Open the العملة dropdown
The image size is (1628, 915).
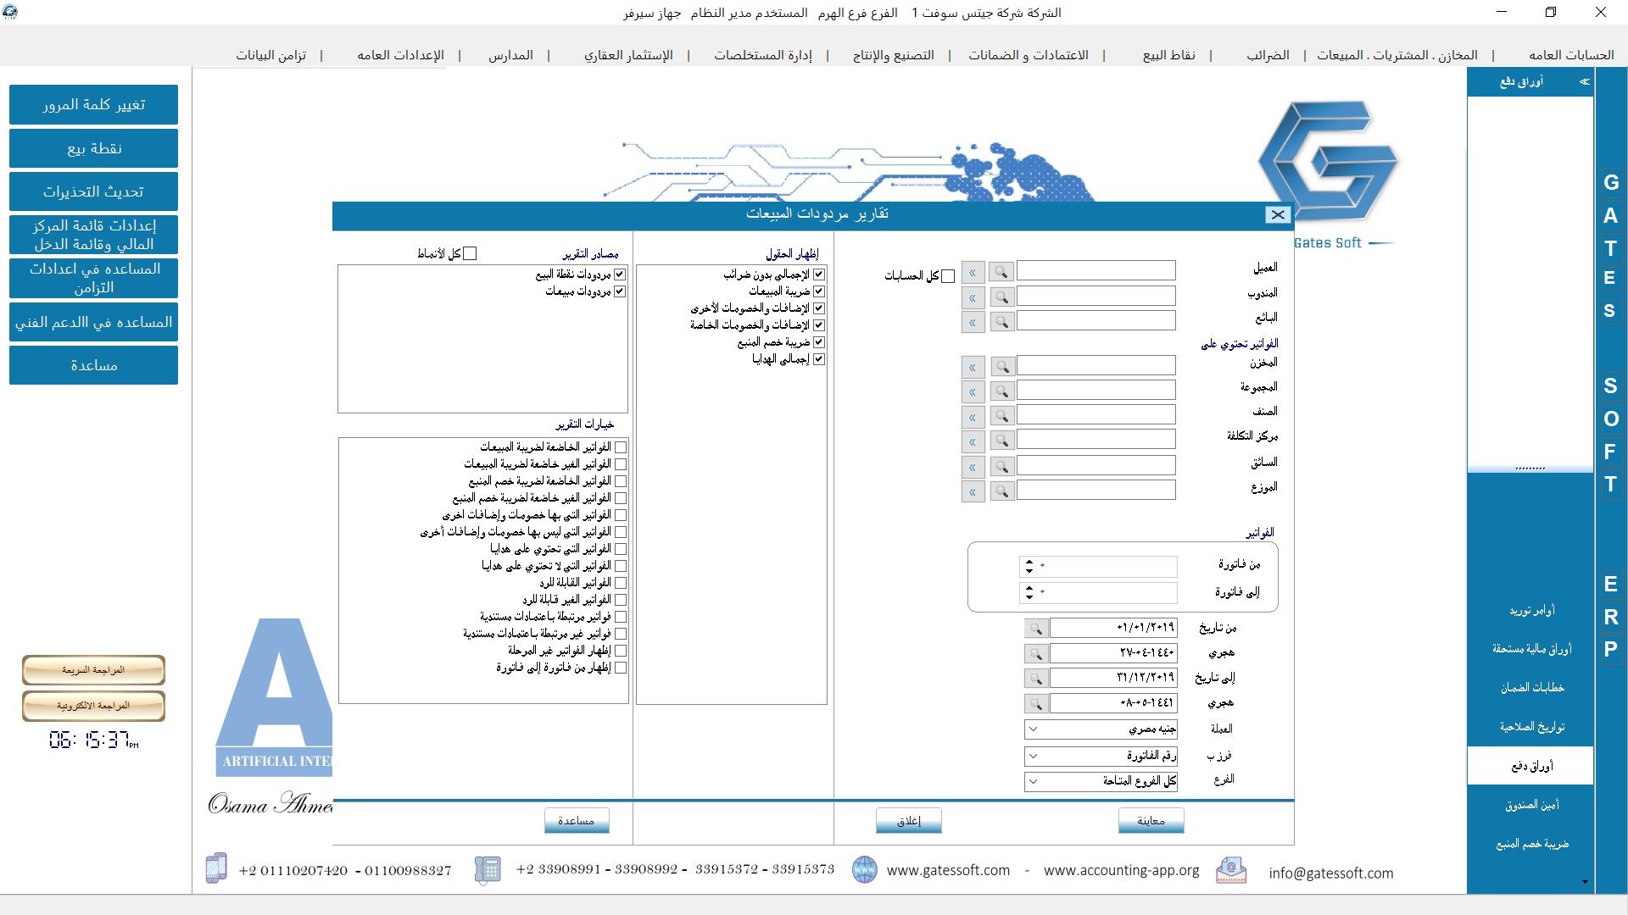pos(1033,729)
